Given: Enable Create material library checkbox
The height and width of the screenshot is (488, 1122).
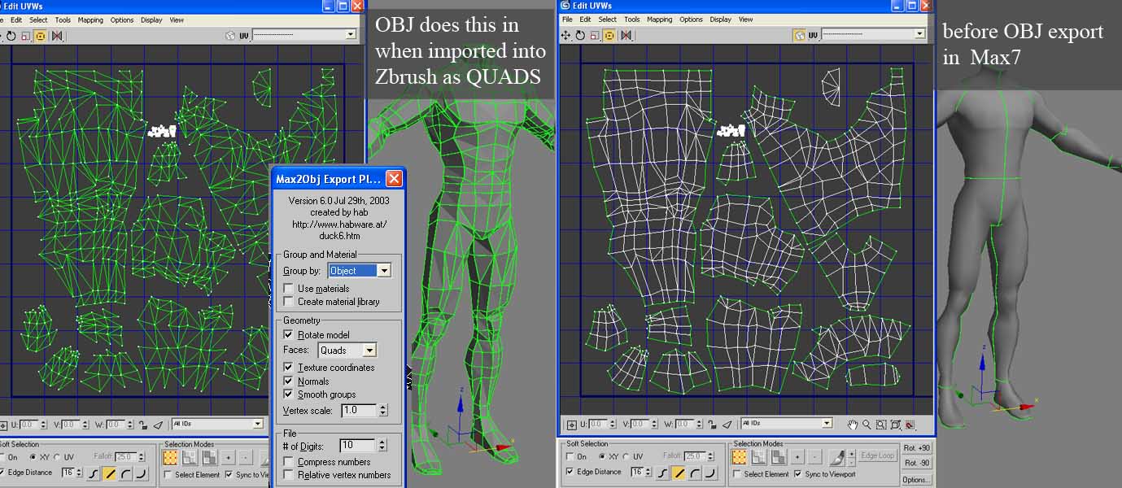Looking at the screenshot, I should [289, 302].
